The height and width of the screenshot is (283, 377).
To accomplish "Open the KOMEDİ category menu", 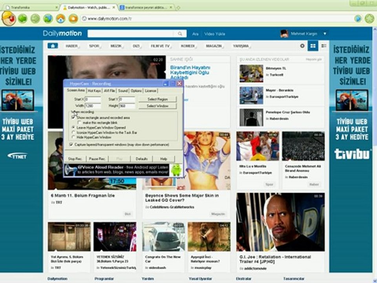I will click(188, 46).
